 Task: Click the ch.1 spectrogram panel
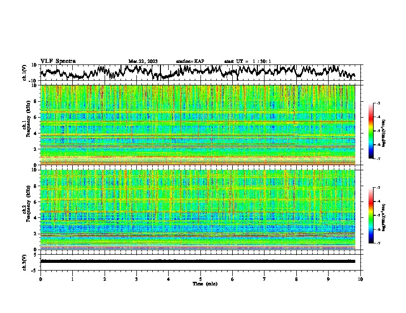[x=197, y=125]
